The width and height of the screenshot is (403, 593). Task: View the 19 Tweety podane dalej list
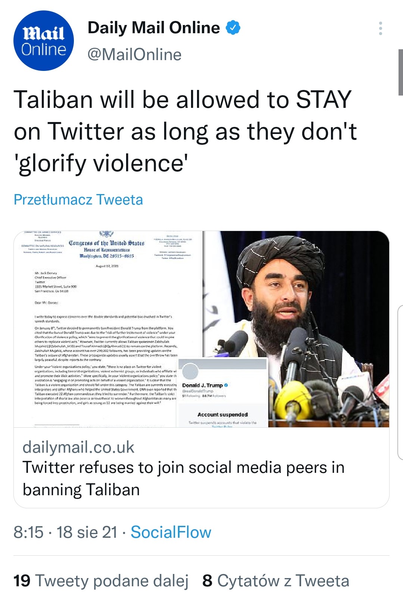101,581
